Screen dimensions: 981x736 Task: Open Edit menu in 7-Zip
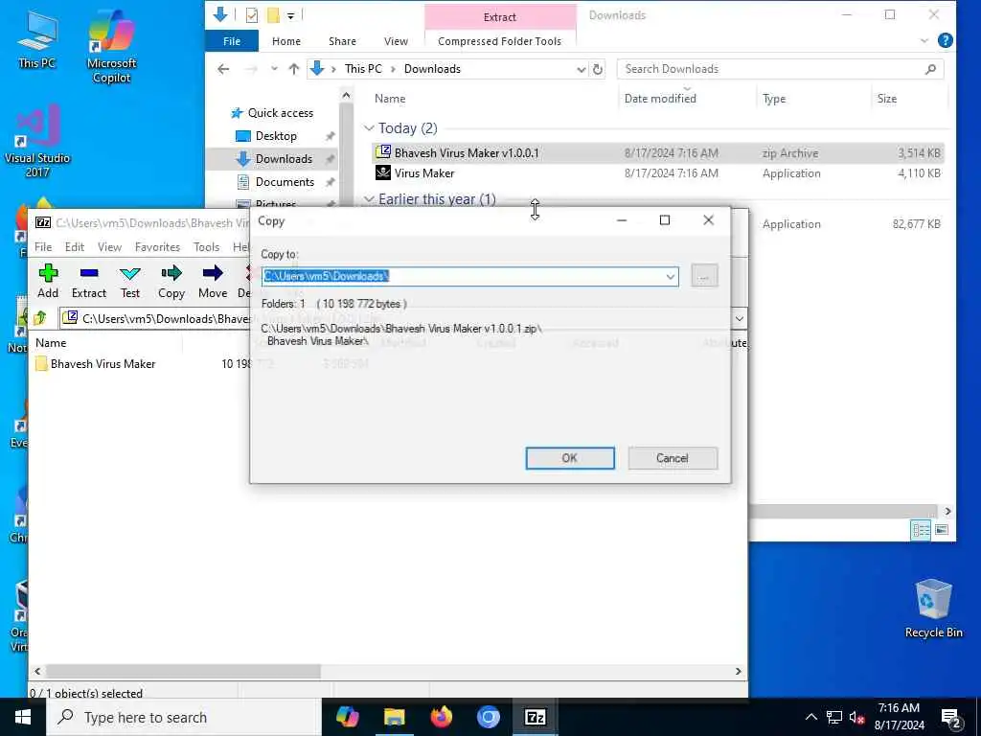coord(75,247)
